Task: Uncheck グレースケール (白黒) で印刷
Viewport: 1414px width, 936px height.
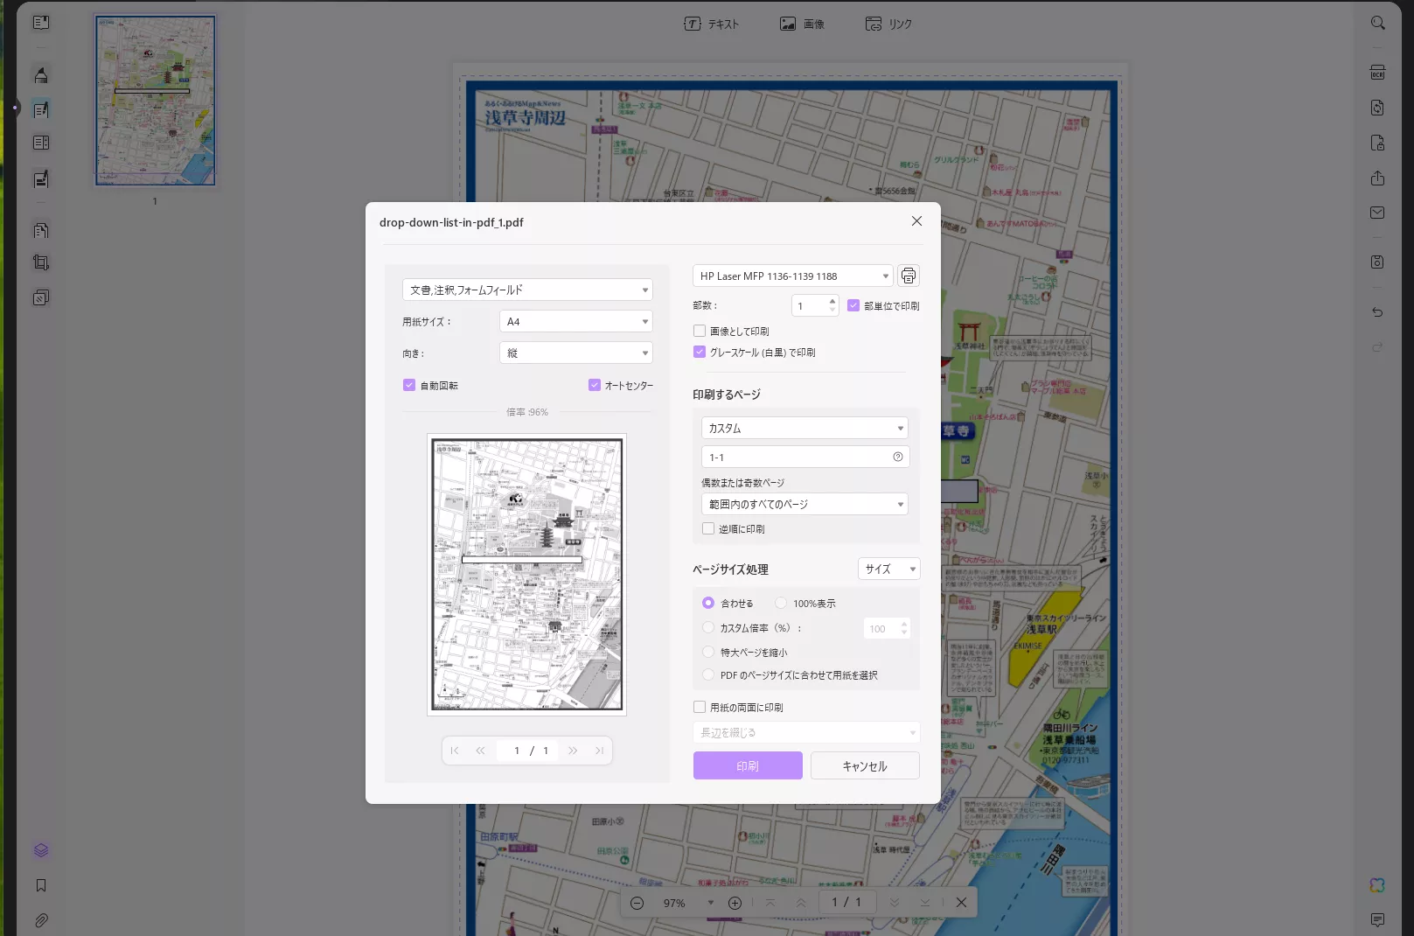Action: tap(700, 352)
